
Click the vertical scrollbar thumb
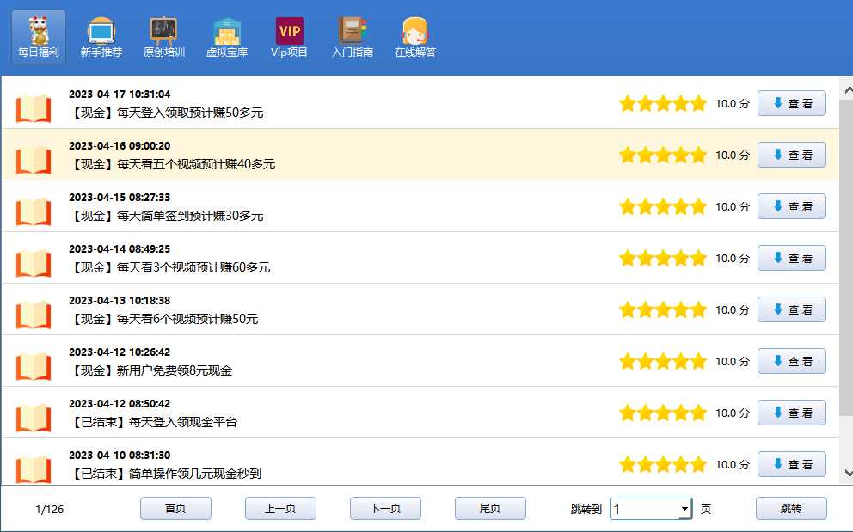(x=846, y=257)
